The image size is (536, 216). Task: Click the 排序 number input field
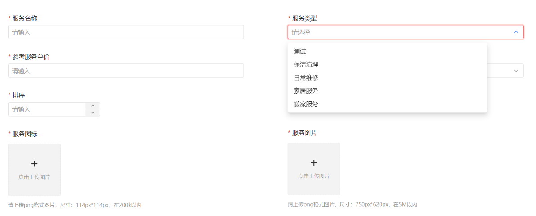point(47,109)
